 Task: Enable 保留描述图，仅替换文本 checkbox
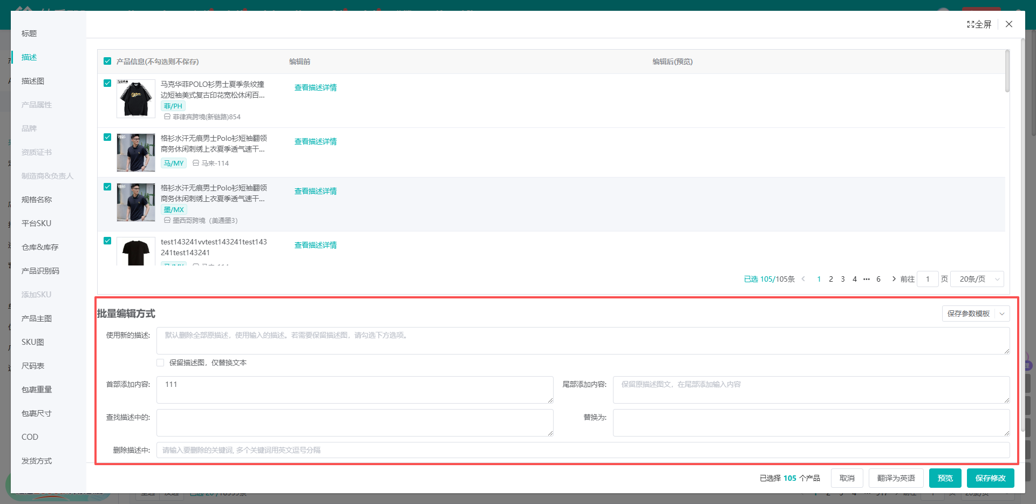click(160, 363)
